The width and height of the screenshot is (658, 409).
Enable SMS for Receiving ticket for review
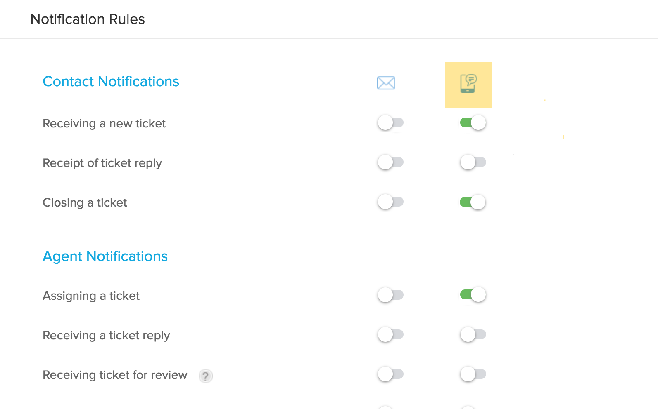tap(473, 374)
